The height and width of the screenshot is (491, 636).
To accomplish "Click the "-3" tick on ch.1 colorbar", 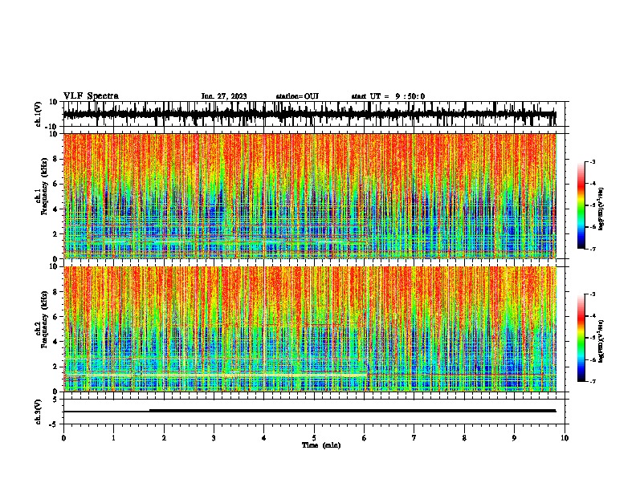I will tap(593, 161).
